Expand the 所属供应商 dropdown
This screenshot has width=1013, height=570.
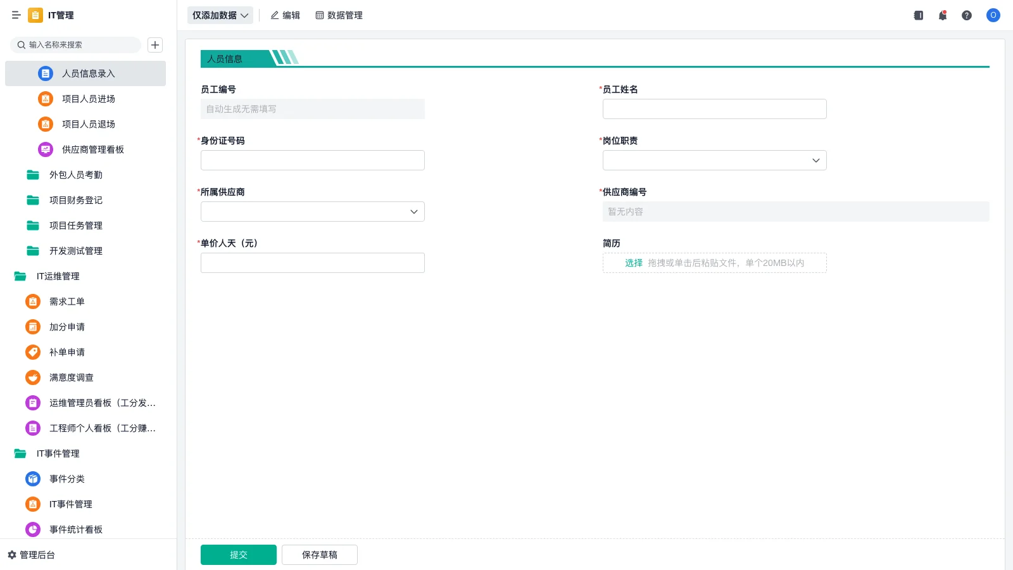pyautogui.click(x=312, y=212)
